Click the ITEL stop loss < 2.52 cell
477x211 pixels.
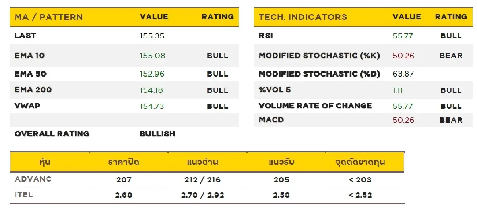pyautogui.click(x=360, y=195)
